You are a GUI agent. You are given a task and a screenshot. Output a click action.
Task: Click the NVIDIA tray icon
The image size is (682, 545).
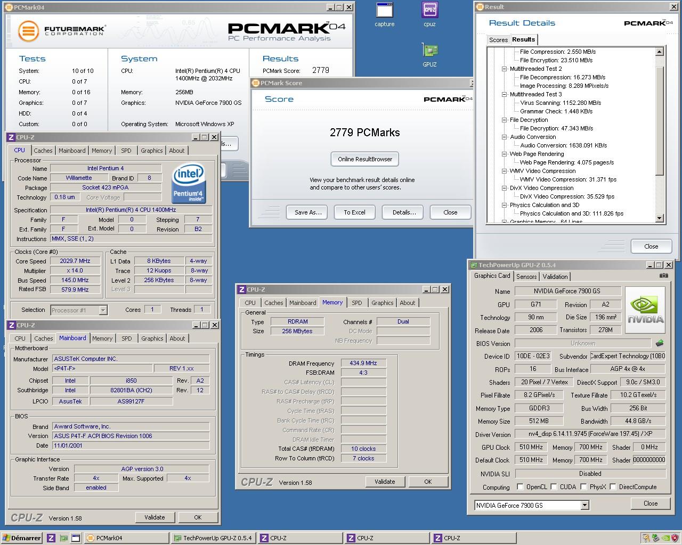[665, 538]
